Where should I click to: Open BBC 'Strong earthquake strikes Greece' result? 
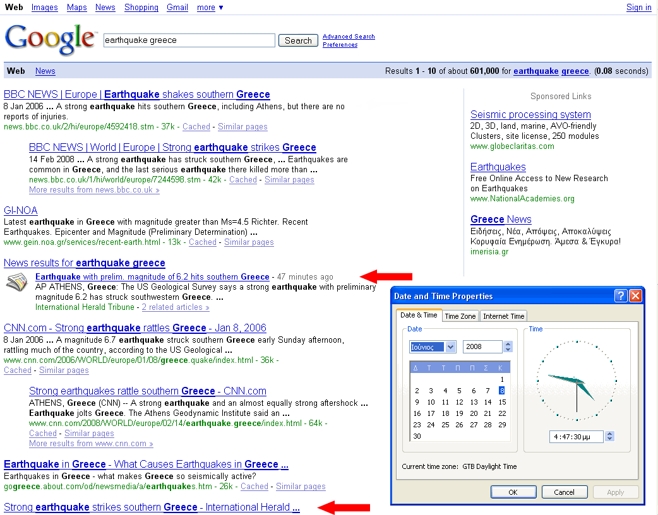point(172,148)
